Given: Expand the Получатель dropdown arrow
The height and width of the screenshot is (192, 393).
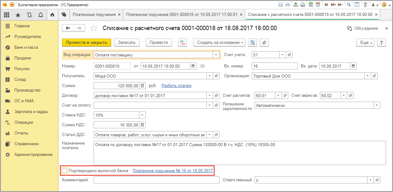Looking at the screenshot, I should (x=210, y=76).
